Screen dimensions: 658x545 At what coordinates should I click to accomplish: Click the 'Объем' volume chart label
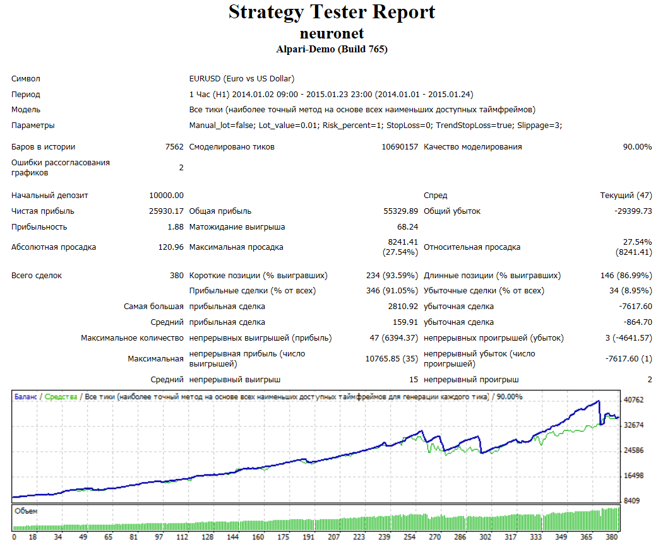coord(26,511)
